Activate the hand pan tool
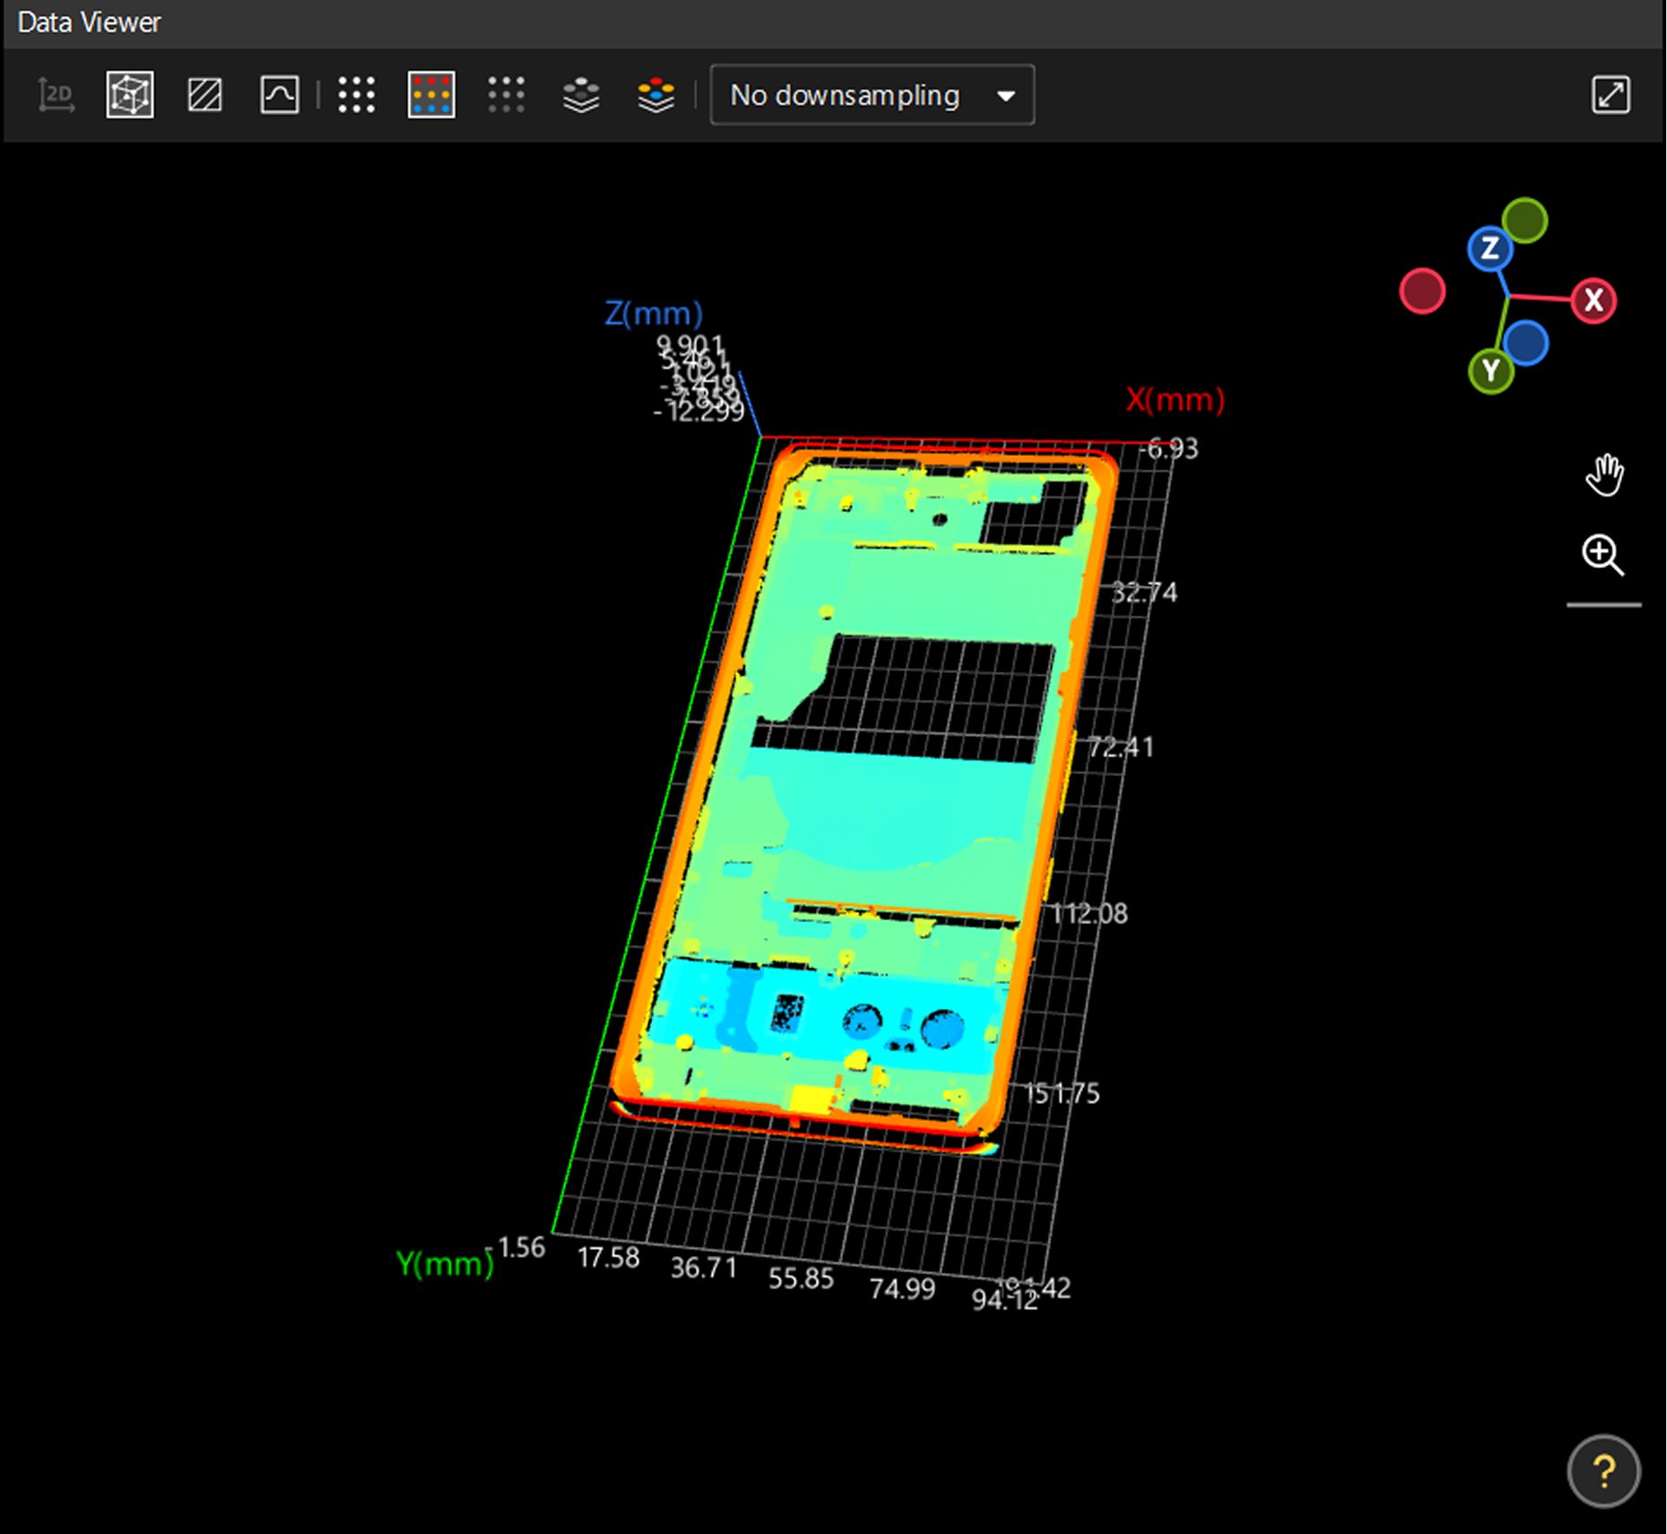 coord(1603,475)
